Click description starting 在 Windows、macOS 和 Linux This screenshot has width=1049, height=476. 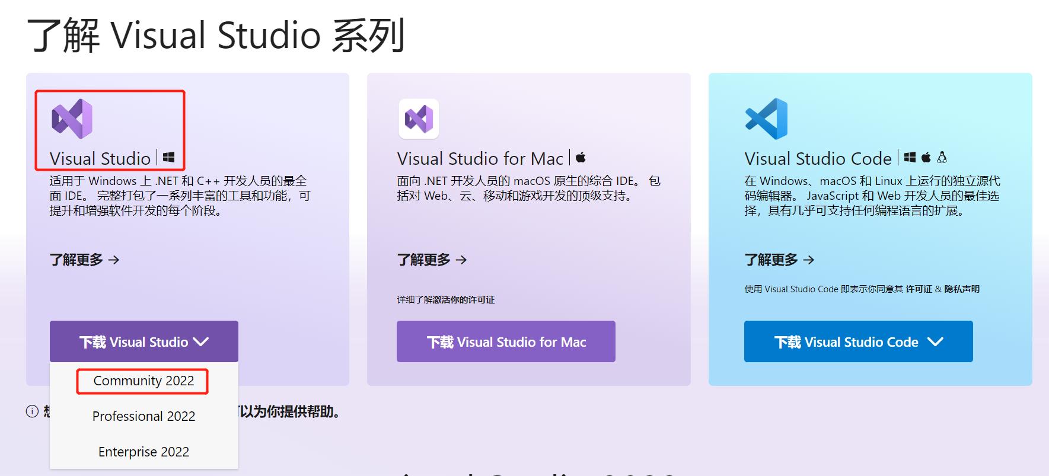872,196
